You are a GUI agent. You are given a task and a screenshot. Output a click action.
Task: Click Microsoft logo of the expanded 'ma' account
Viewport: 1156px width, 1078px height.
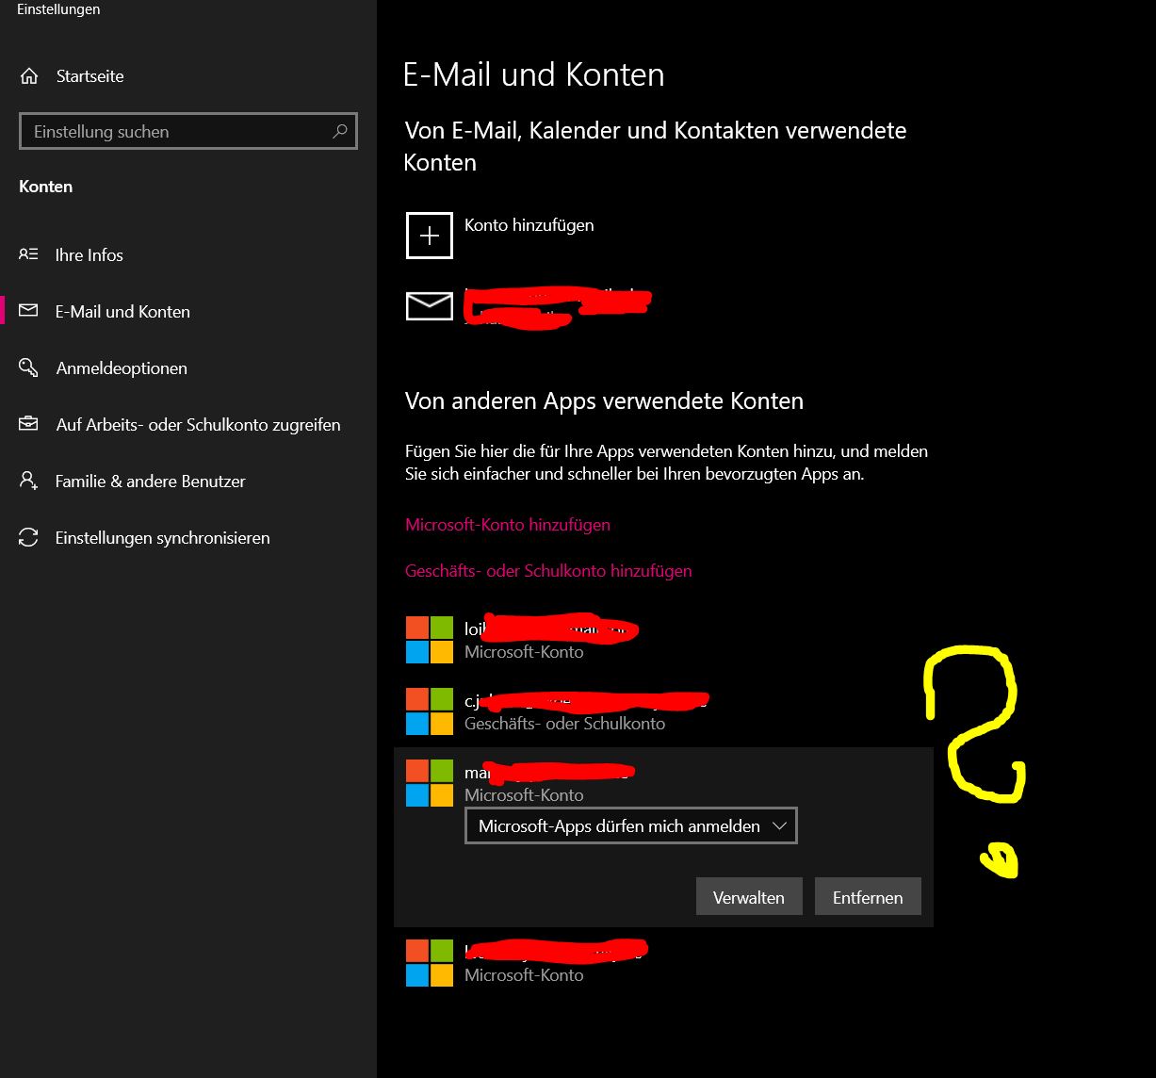click(x=430, y=783)
